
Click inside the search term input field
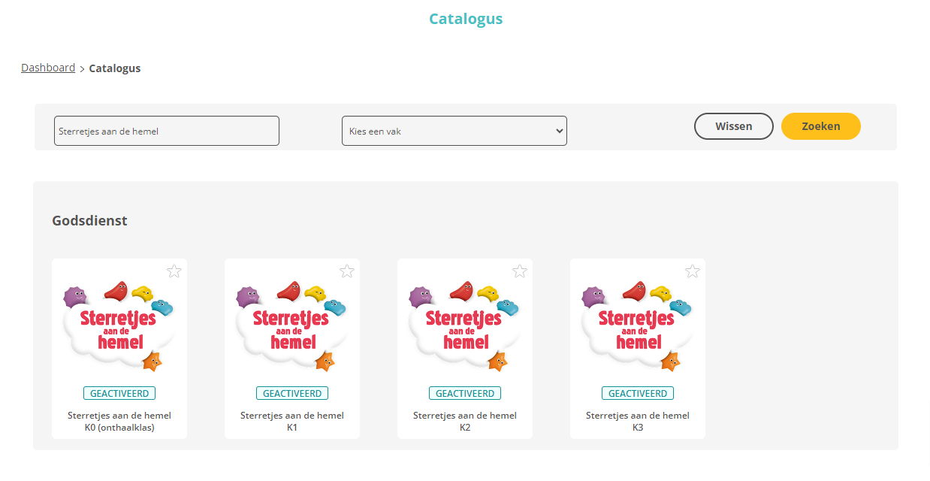point(166,130)
